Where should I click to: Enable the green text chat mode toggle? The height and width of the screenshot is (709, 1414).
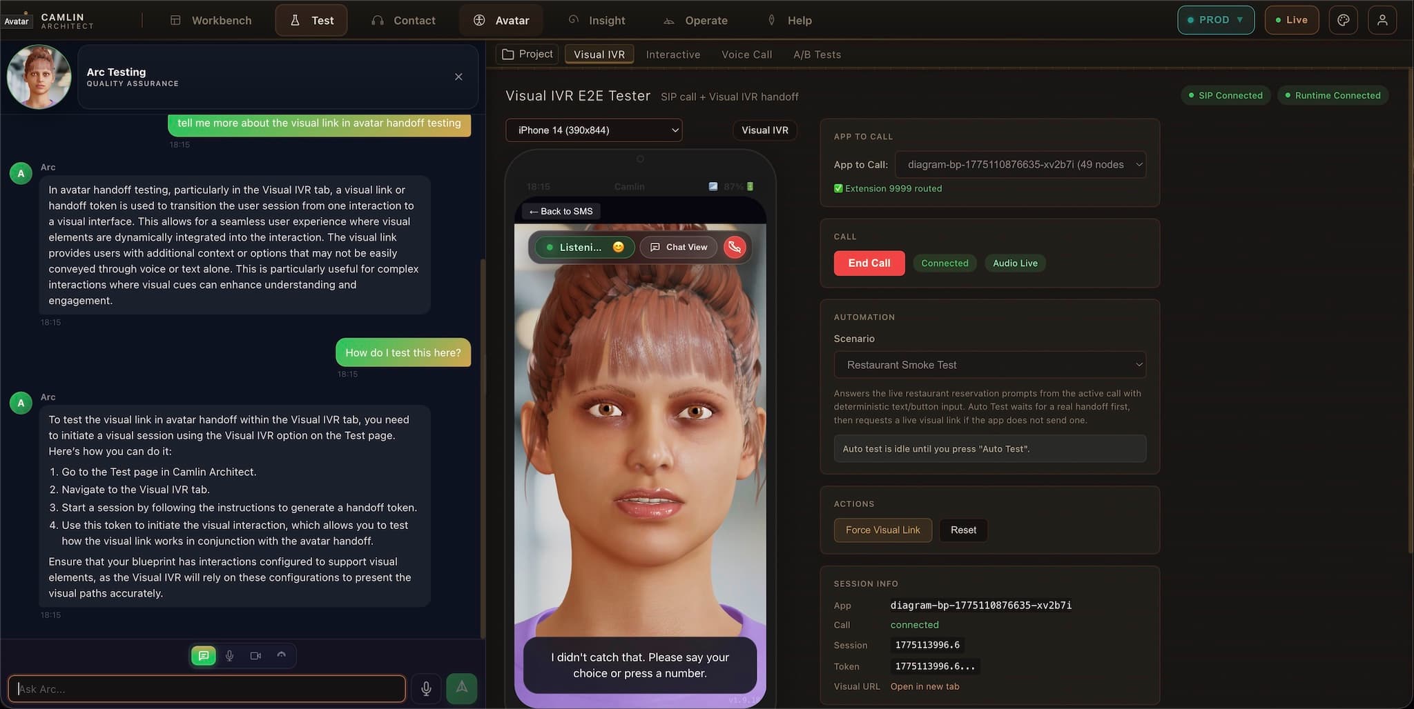pyautogui.click(x=203, y=655)
